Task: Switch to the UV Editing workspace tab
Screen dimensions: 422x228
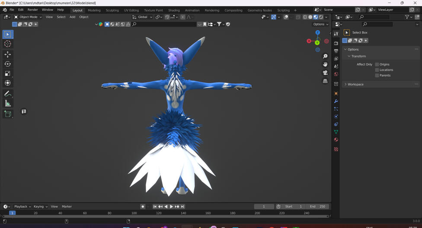Action: click(x=131, y=10)
